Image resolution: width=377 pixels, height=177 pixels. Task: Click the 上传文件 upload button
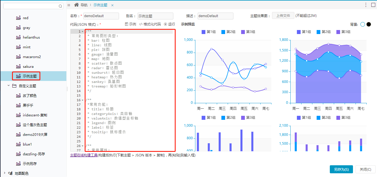point(283,16)
